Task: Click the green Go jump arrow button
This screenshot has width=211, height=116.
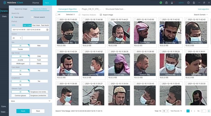Action: (209, 111)
